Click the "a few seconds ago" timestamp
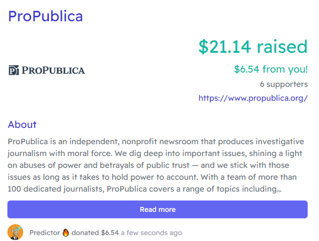 click(x=152, y=233)
